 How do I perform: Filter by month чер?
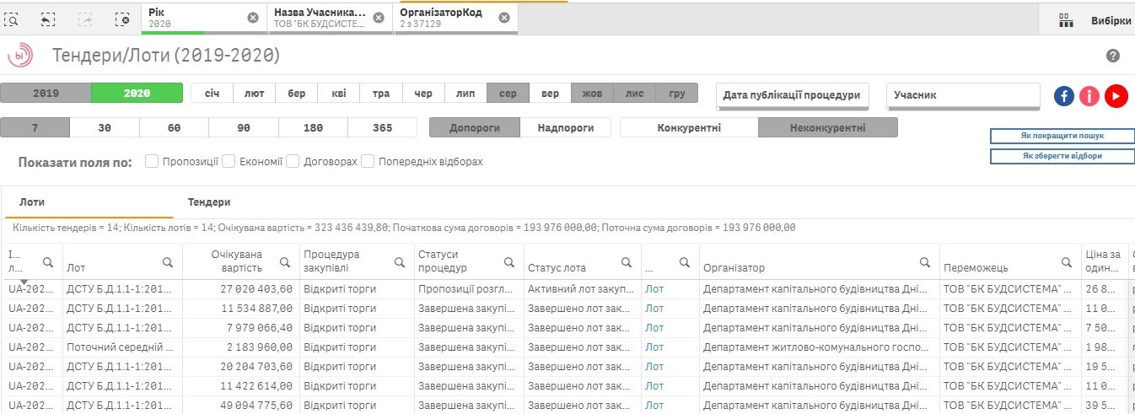pyautogui.click(x=423, y=94)
